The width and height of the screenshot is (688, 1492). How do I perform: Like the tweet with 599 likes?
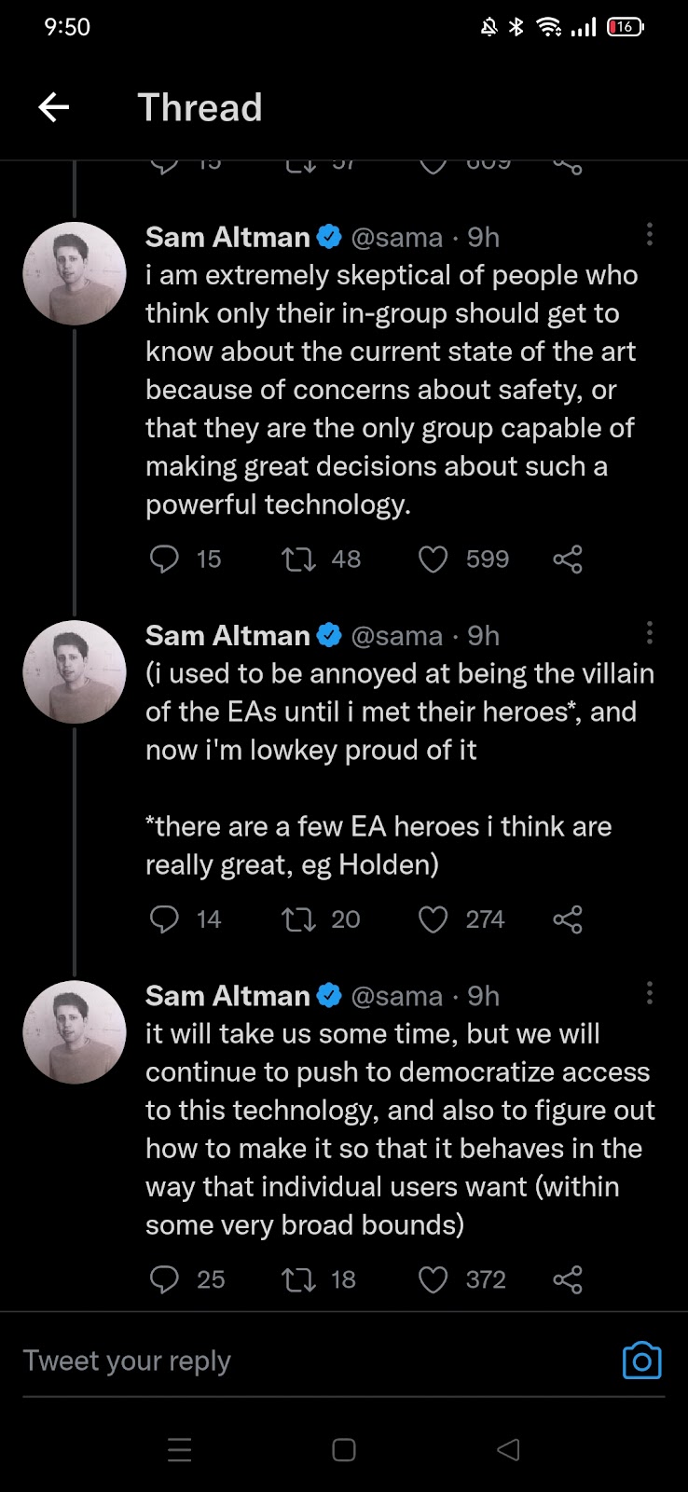pyautogui.click(x=433, y=559)
